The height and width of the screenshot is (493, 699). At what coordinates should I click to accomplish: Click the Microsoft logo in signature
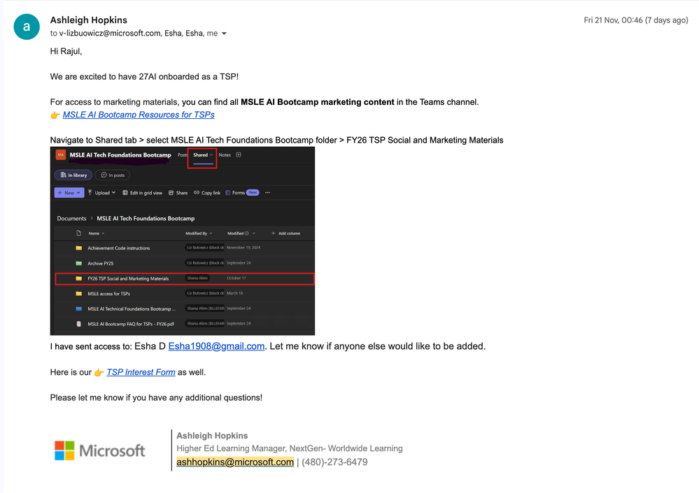pos(100,450)
